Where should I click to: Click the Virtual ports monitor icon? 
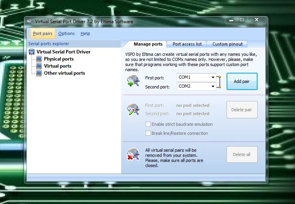click(x=39, y=66)
